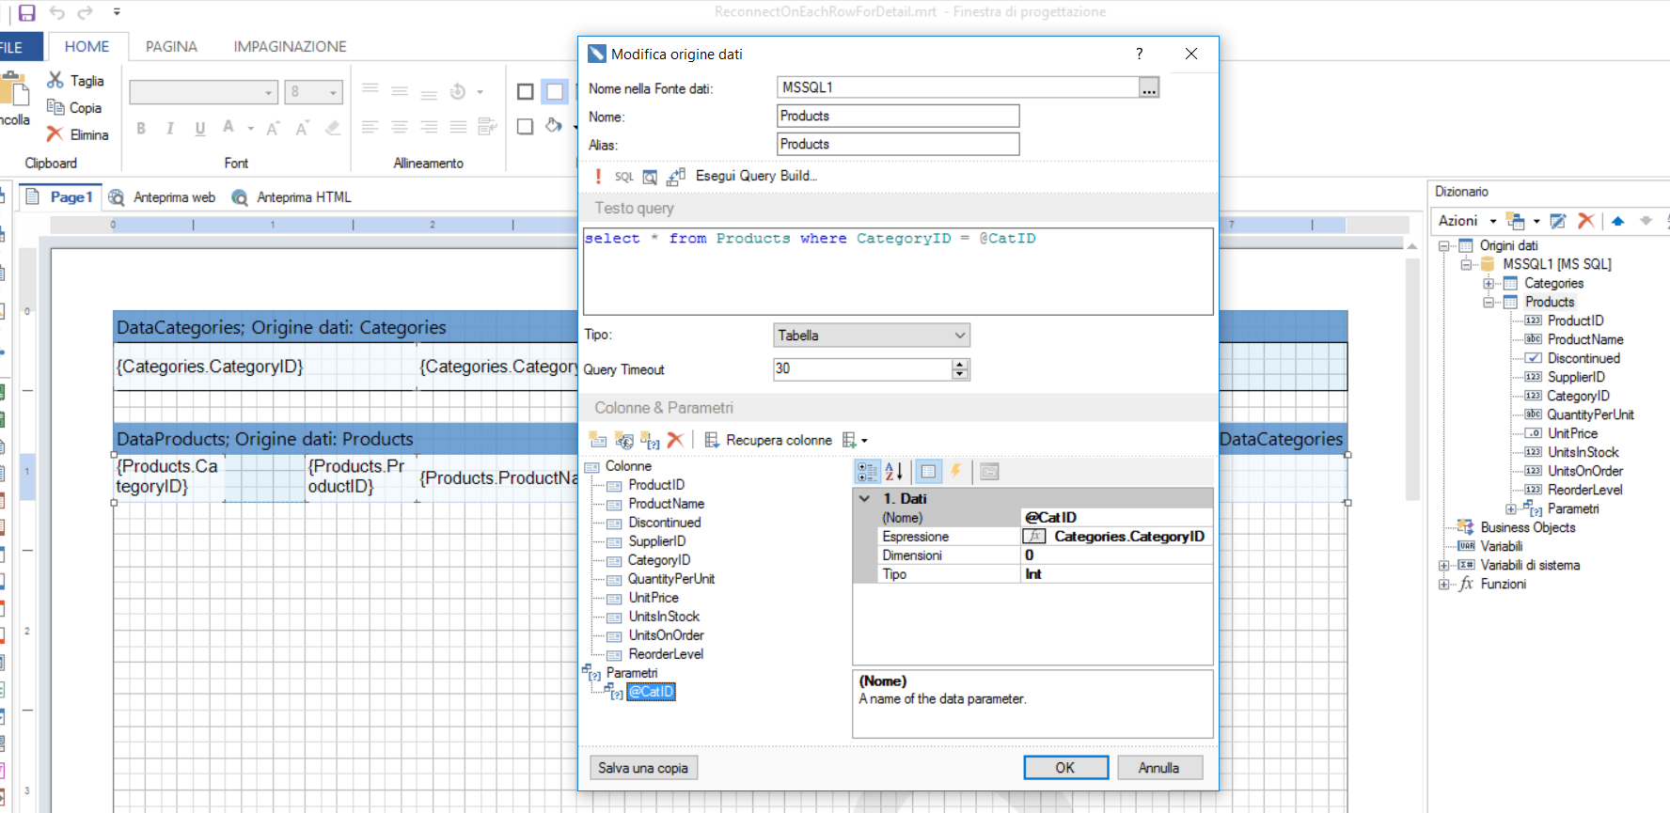Collapse the '1. Dati' property group
This screenshot has height=813, width=1670.
pos(865,499)
